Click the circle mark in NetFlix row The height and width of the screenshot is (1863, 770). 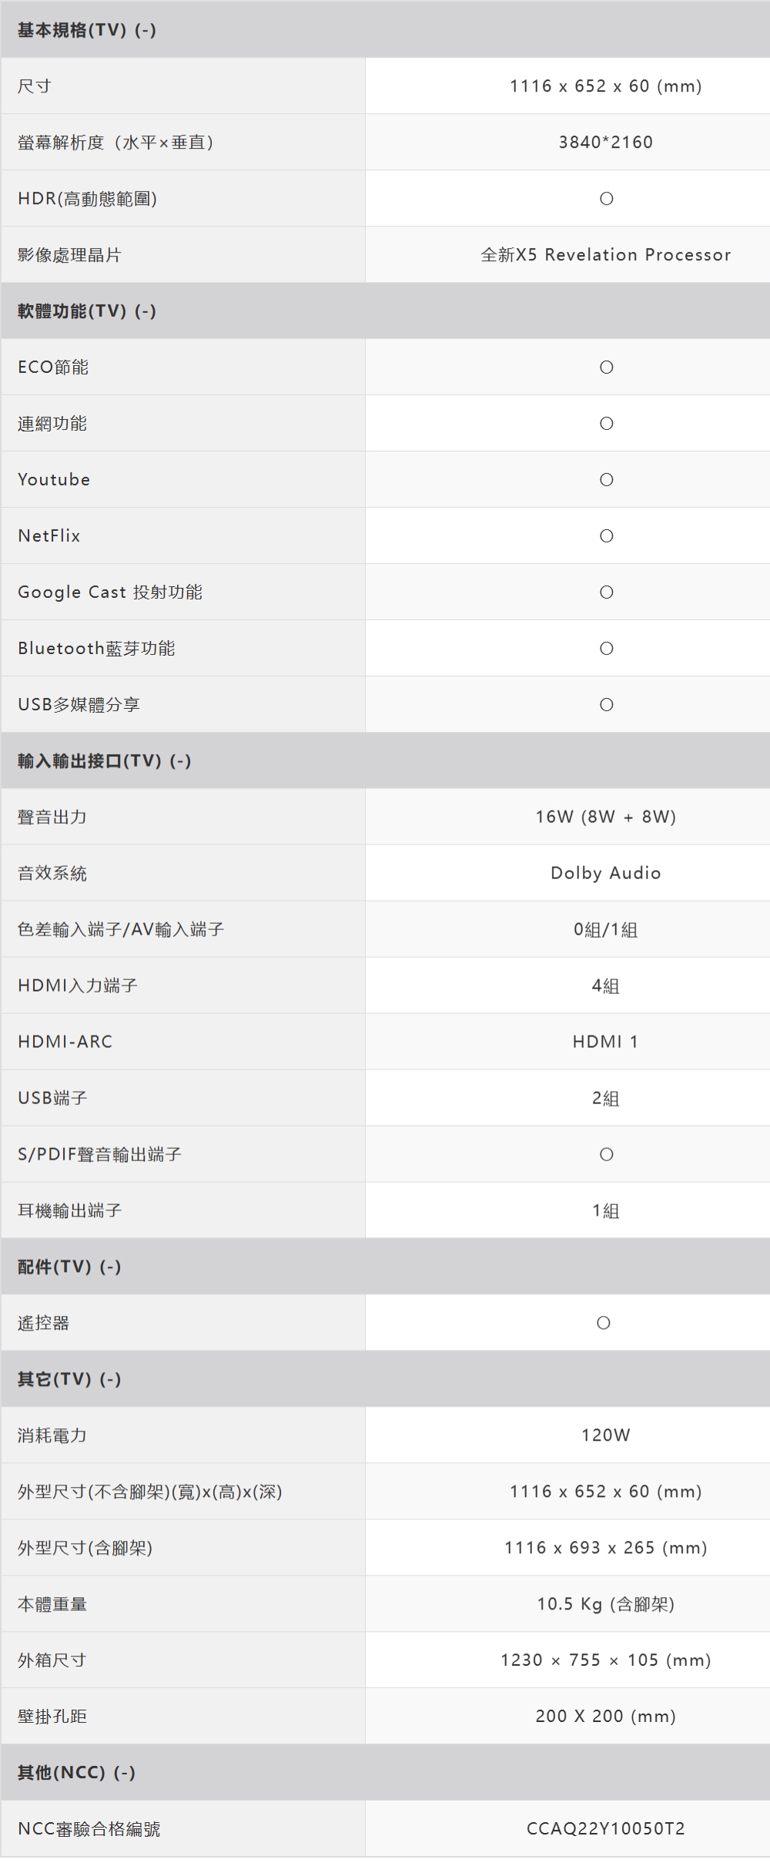tap(606, 536)
